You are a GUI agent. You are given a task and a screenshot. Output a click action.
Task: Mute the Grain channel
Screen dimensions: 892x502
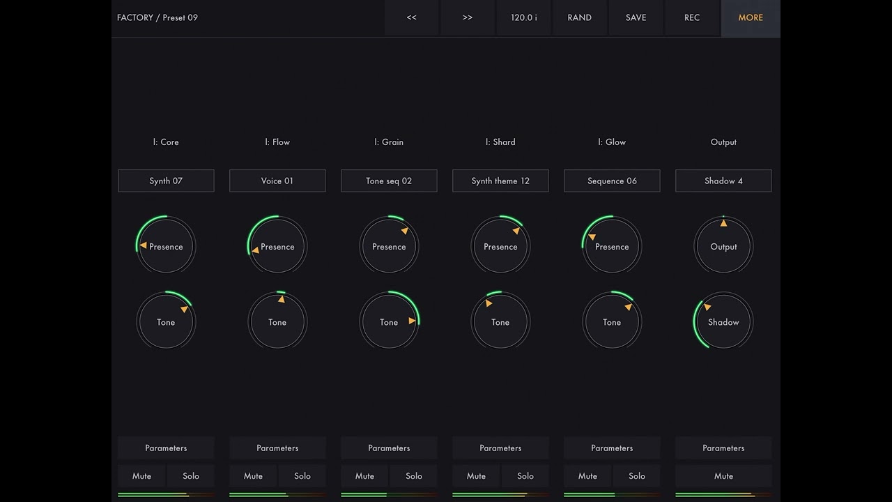[x=364, y=476]
